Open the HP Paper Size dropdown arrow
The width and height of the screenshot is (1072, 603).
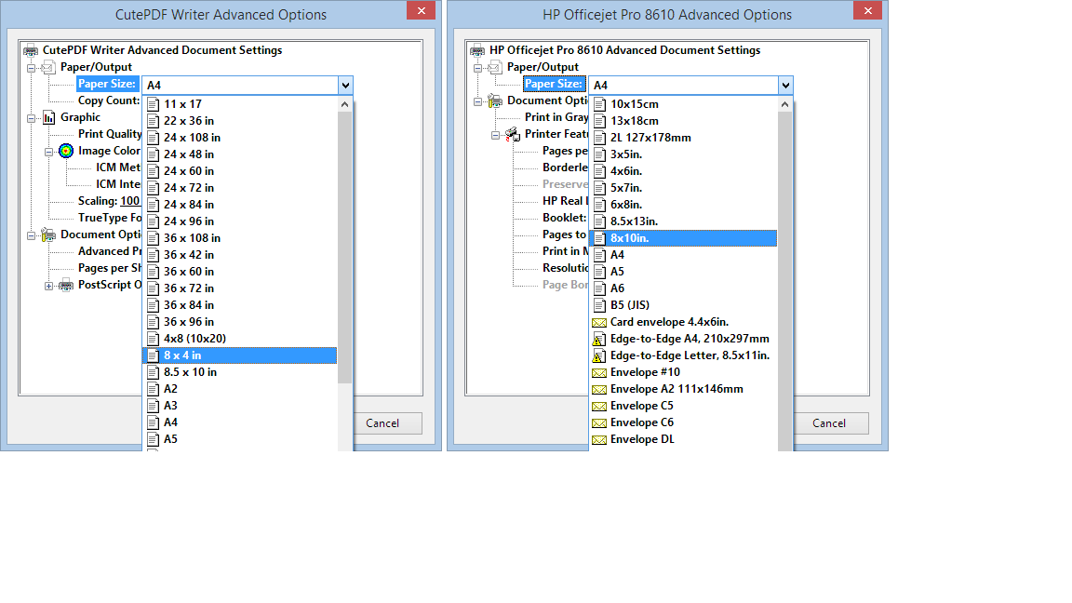[x=785, y=86]
